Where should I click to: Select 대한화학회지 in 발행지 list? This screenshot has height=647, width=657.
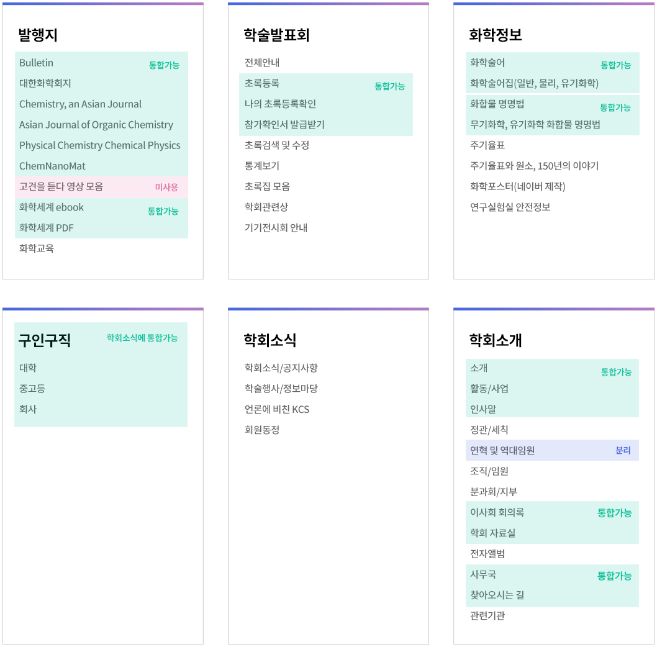pos(45,83)
